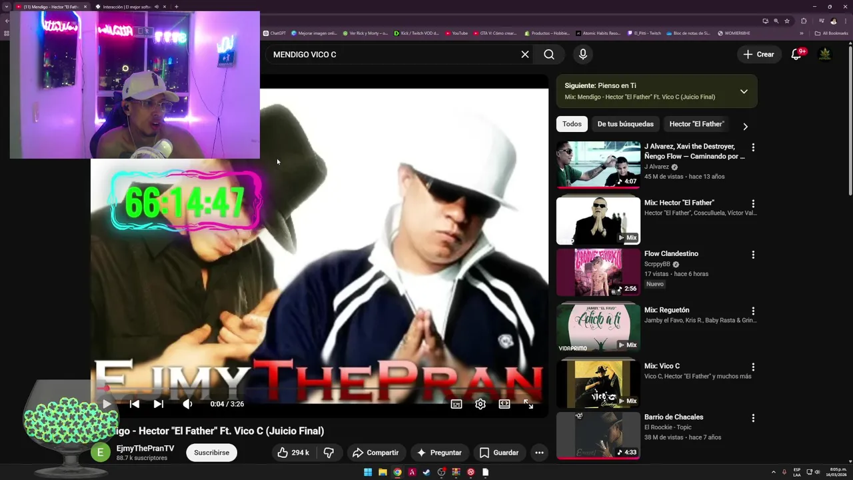Click the Compartir share button
Image resolution: width=853 pixels, height=480 pixels.
point(375,453)
